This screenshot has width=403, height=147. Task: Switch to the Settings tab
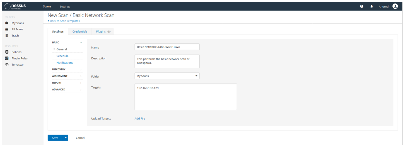pyautogui.click(x=58, y=31)
